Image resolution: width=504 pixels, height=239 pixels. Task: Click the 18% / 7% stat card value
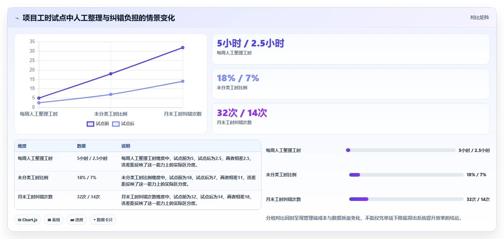point(238,78)
